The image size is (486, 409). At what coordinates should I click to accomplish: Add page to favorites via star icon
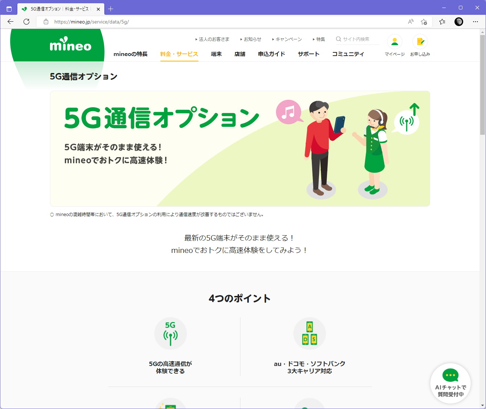[423, 22]
